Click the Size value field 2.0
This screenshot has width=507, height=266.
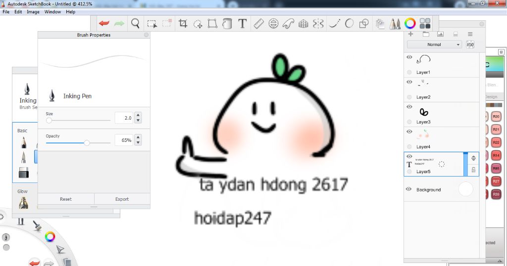pos(124,118)
